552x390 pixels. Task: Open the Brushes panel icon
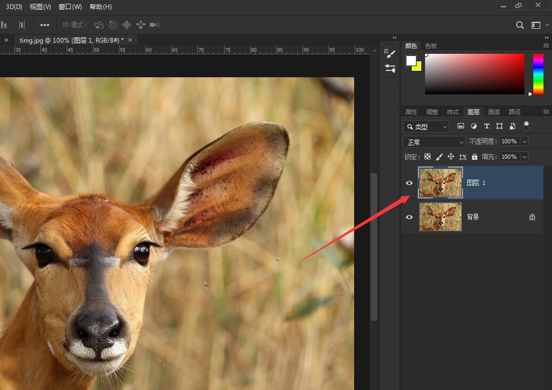(390, 54)
